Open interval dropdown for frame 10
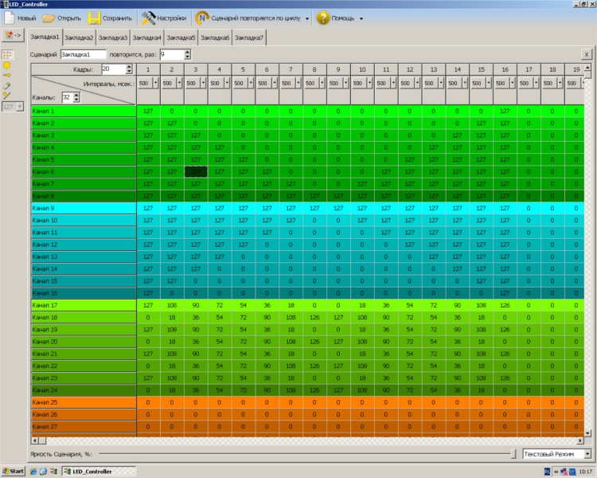597x478 pixels. tap(369, 83)
